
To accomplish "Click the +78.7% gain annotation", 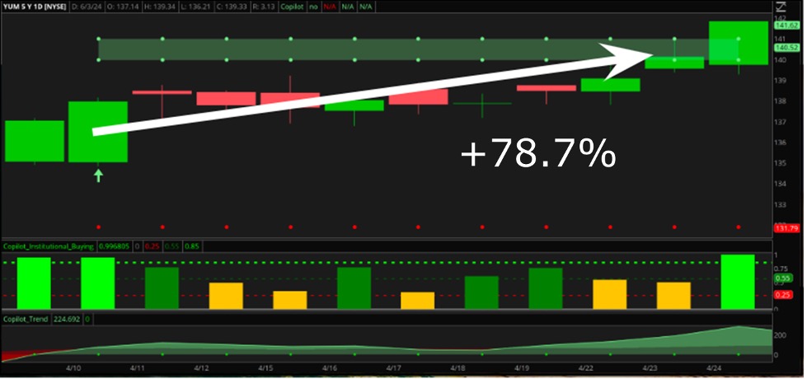I will (537, 155).
